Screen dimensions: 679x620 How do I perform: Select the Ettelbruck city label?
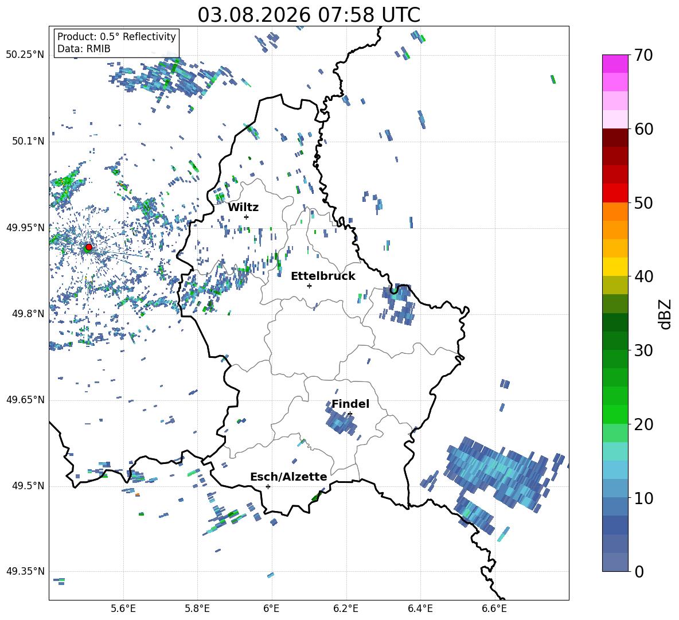[323, 276]
